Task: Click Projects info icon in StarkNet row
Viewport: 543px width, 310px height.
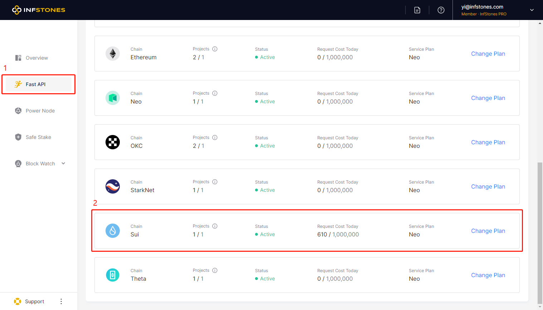Action: click(x=215, y=182)
